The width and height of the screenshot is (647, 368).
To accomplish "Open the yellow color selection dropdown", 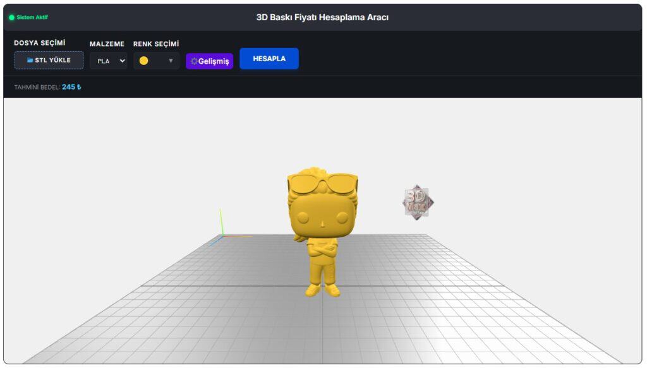I will [x=156, y=61].
